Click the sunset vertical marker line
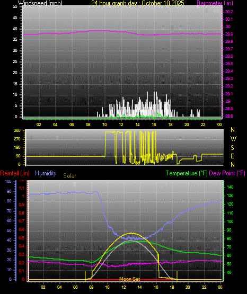Image resolution: width=247 pixels, height=294 pixels. (177, 276)
